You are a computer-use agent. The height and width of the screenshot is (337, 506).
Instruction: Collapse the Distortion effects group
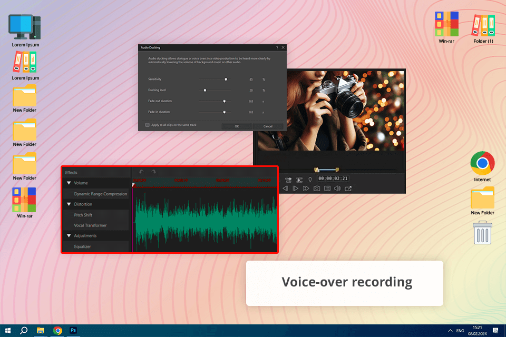69,204
